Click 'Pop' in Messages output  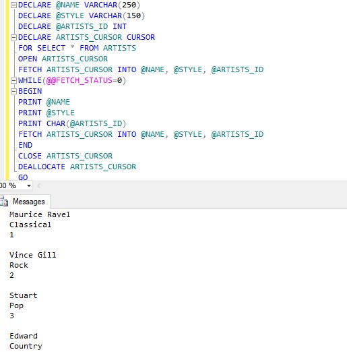click(16, 306)
